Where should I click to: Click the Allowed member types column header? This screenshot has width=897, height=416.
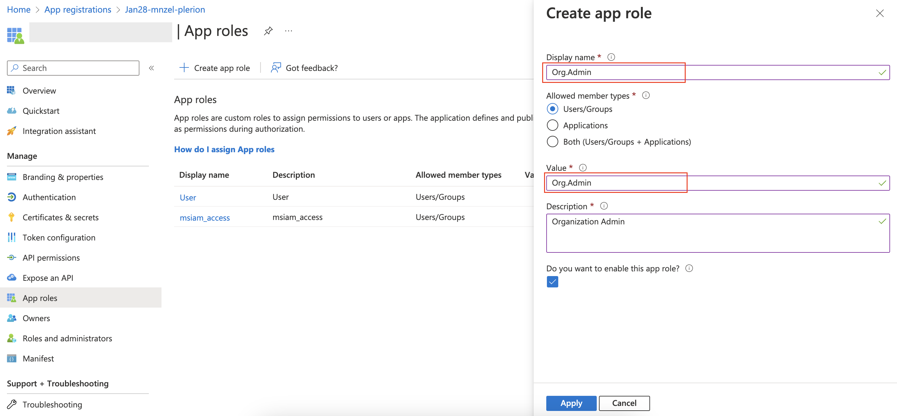coord(458,175)
